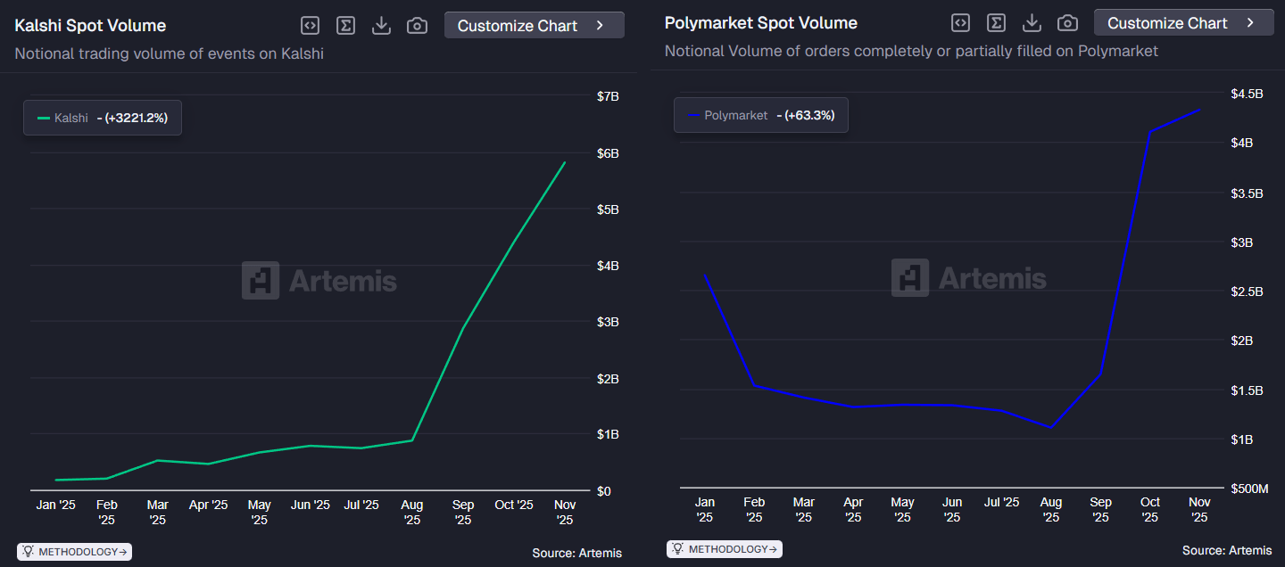This screenshot has width=1285, height=567.
Task: Click Source: Artemis under the Kalshi chart
Action: tap(577, 553)
